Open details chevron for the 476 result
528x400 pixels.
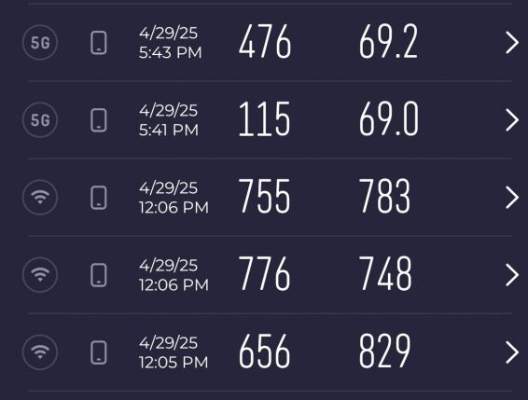click(x=512, y=43)
